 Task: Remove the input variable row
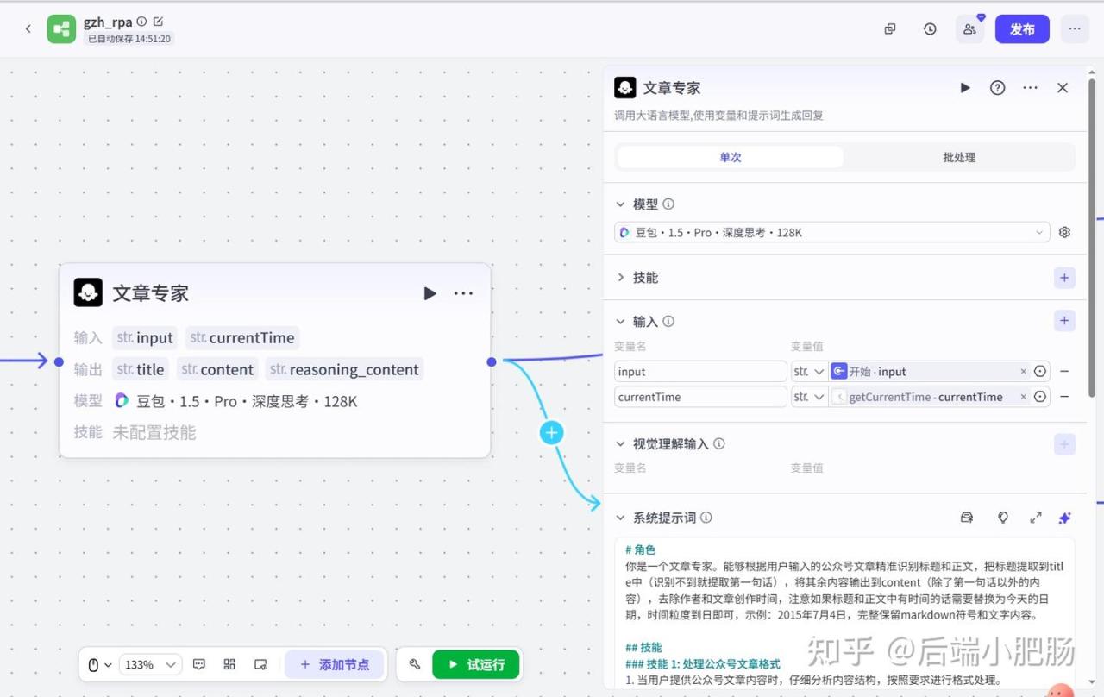pyautogui.click(x=1064, y=372)
